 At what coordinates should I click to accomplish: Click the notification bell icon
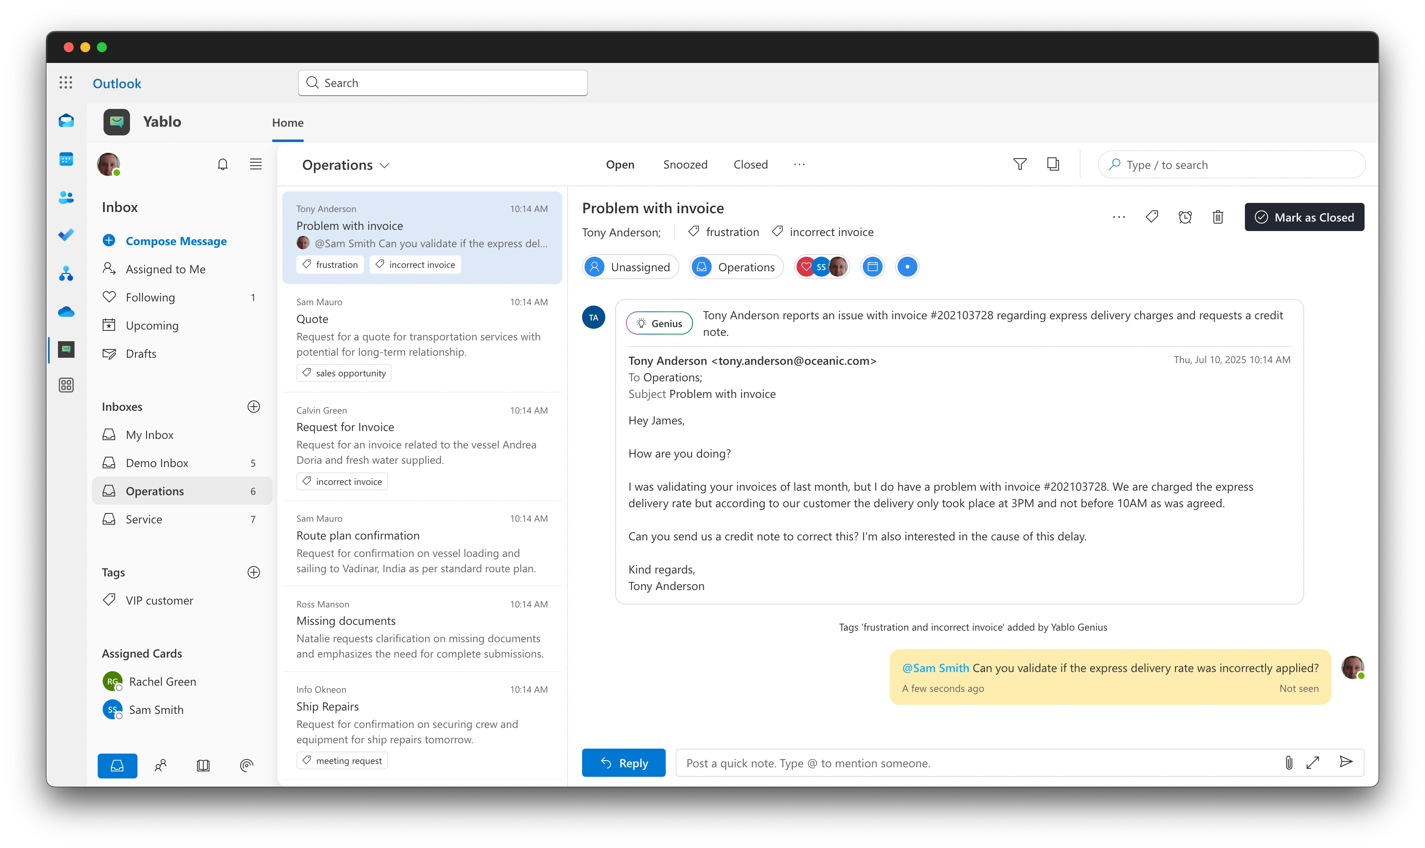pyautogui.click(x=222, y=164)
